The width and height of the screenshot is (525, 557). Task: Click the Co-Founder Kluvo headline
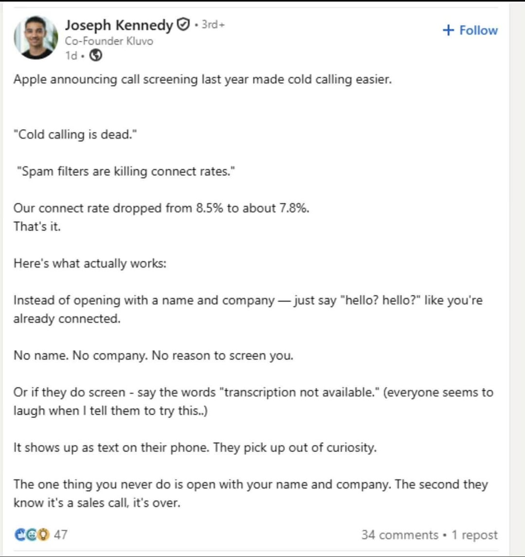tap(109, 41)
